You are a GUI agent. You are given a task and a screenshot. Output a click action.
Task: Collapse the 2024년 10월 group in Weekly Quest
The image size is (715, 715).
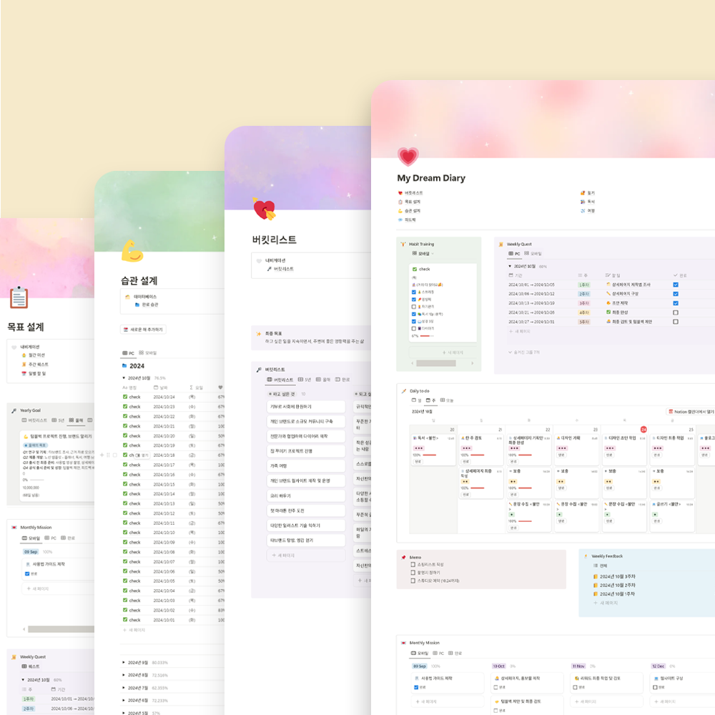pos(510,266)
